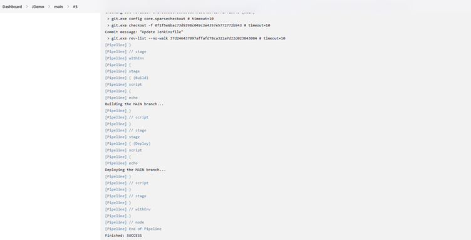Select the #5 build breadcrumb
471x240 pixels.
tap(75, 7)
